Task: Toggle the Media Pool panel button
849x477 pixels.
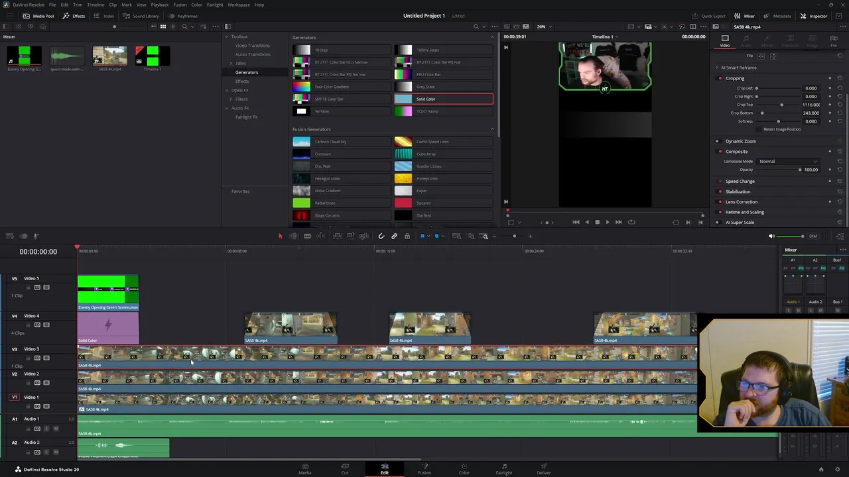Action: pyautogui.click(x=38, y=16)
